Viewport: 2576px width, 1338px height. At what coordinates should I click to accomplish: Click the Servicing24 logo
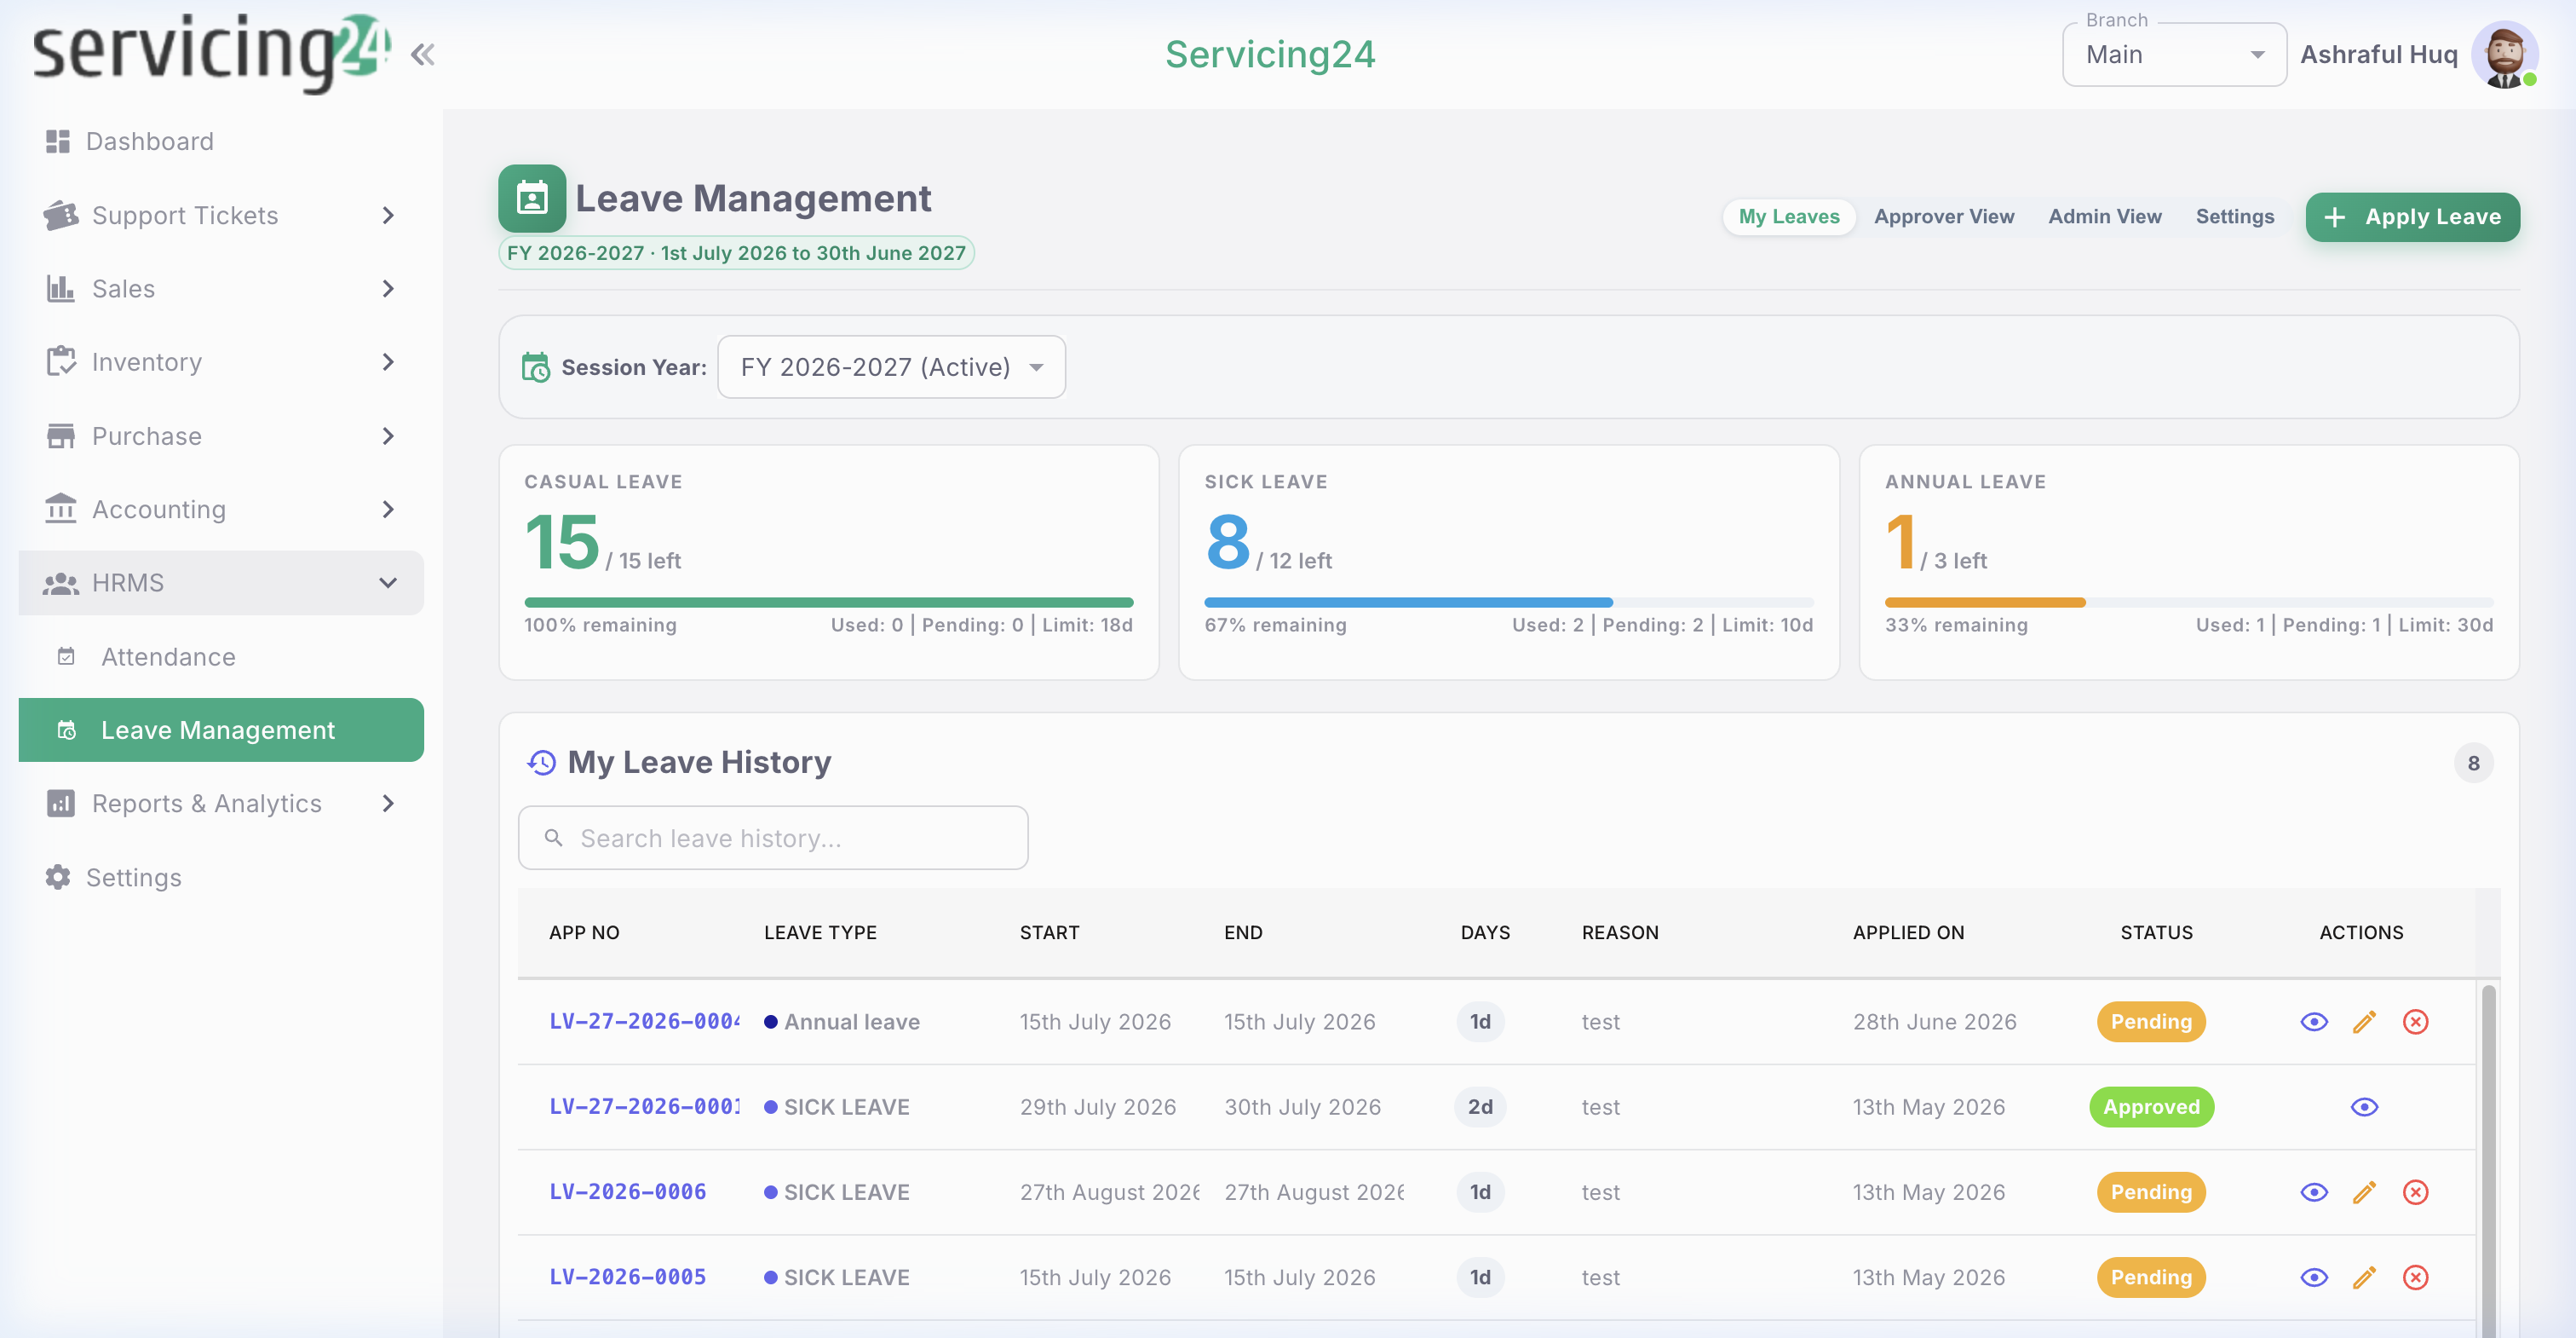211,52
